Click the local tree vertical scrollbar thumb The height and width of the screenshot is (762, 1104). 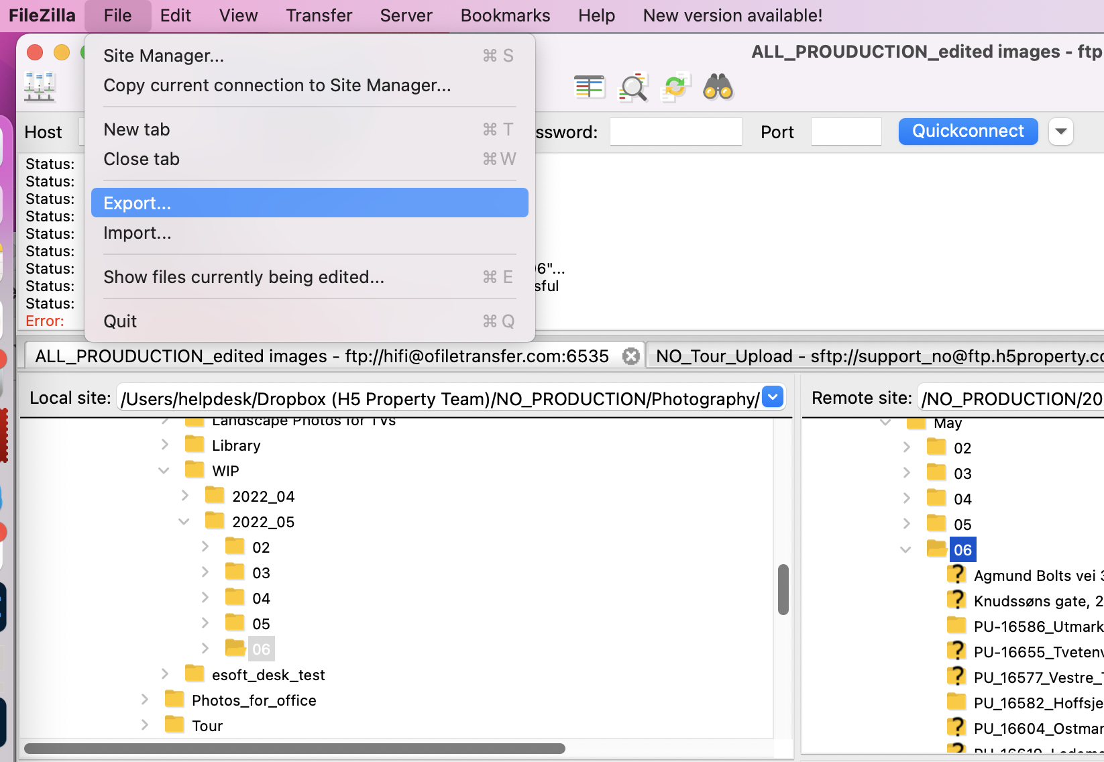[x=783, y=590]
